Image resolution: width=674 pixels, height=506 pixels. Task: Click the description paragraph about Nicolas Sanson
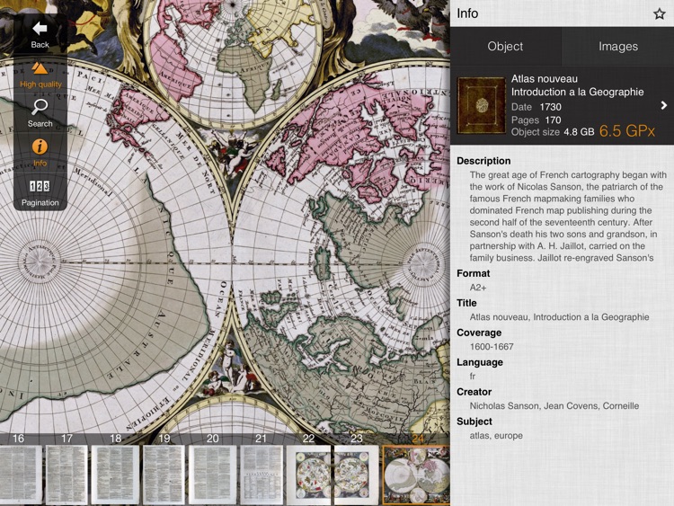coord(567,217)
